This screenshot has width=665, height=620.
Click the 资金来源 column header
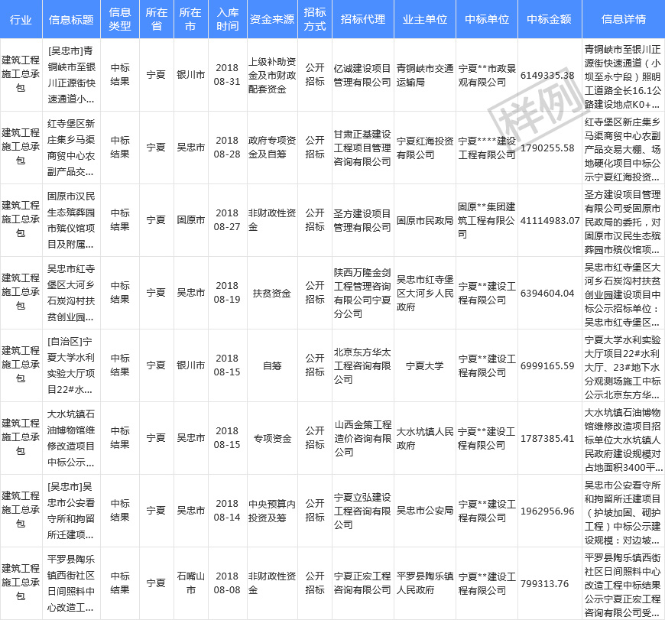point(272,20)
